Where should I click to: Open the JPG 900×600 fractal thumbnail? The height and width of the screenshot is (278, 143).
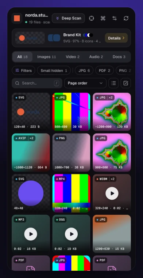[x=112, y=153]
